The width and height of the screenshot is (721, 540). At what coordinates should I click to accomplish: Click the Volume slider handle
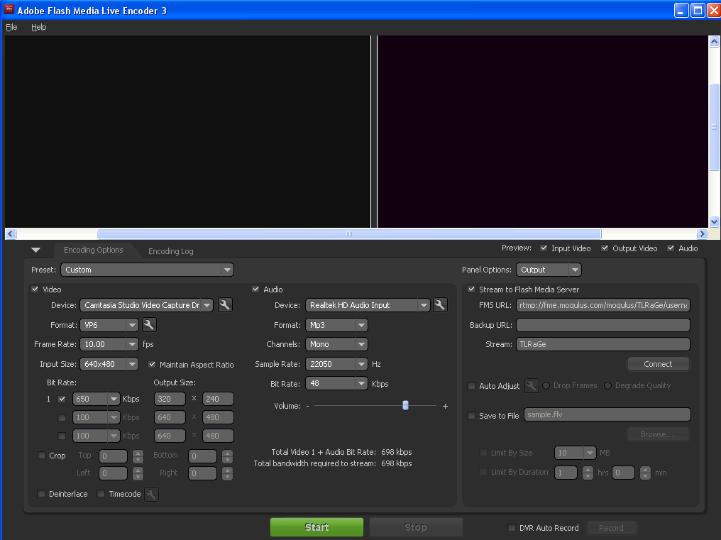pyautogui.click(x=406, y=405)
